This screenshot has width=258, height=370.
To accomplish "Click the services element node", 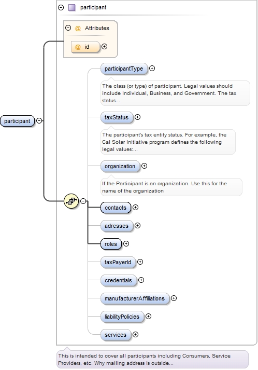I will (x=116, y=335).
